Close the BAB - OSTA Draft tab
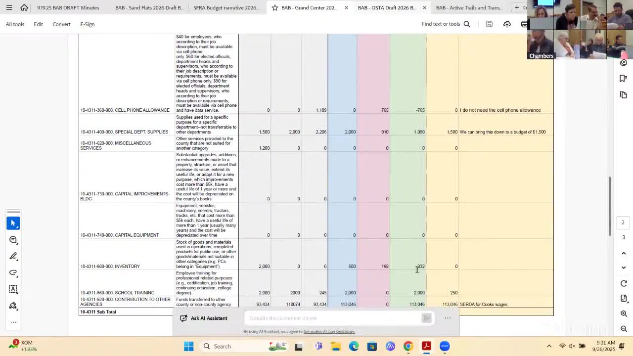The image size is (633, 356). pos(424,8)
